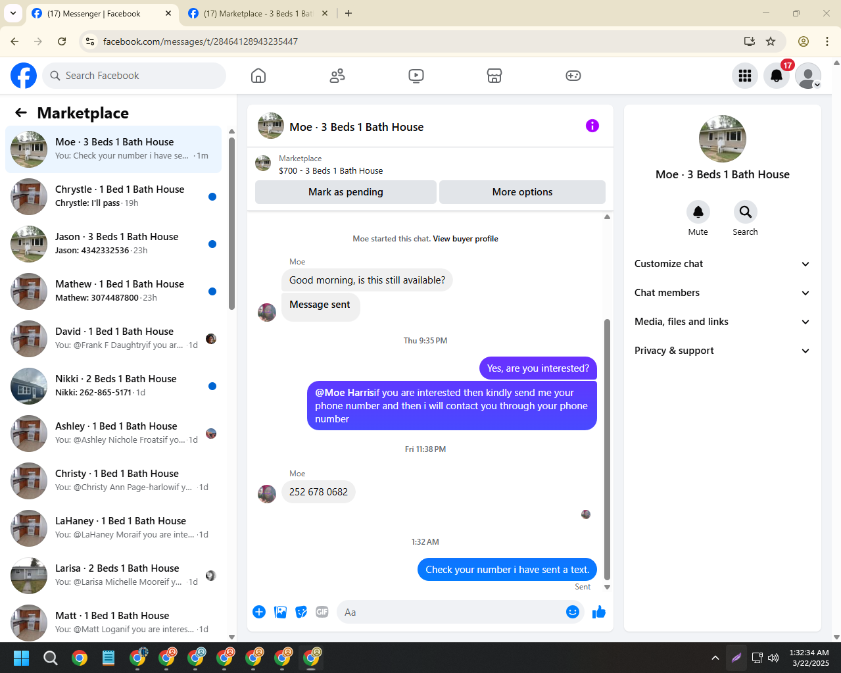841x673 pixels.
Task: Open View buyer profile link
Action: (x=466, y=239)
